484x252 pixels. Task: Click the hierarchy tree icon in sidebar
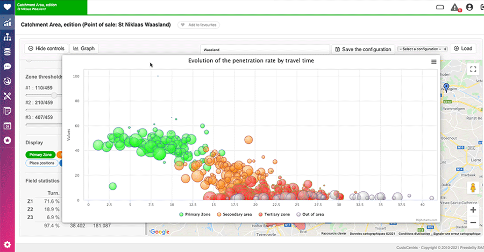coord(8,38)
